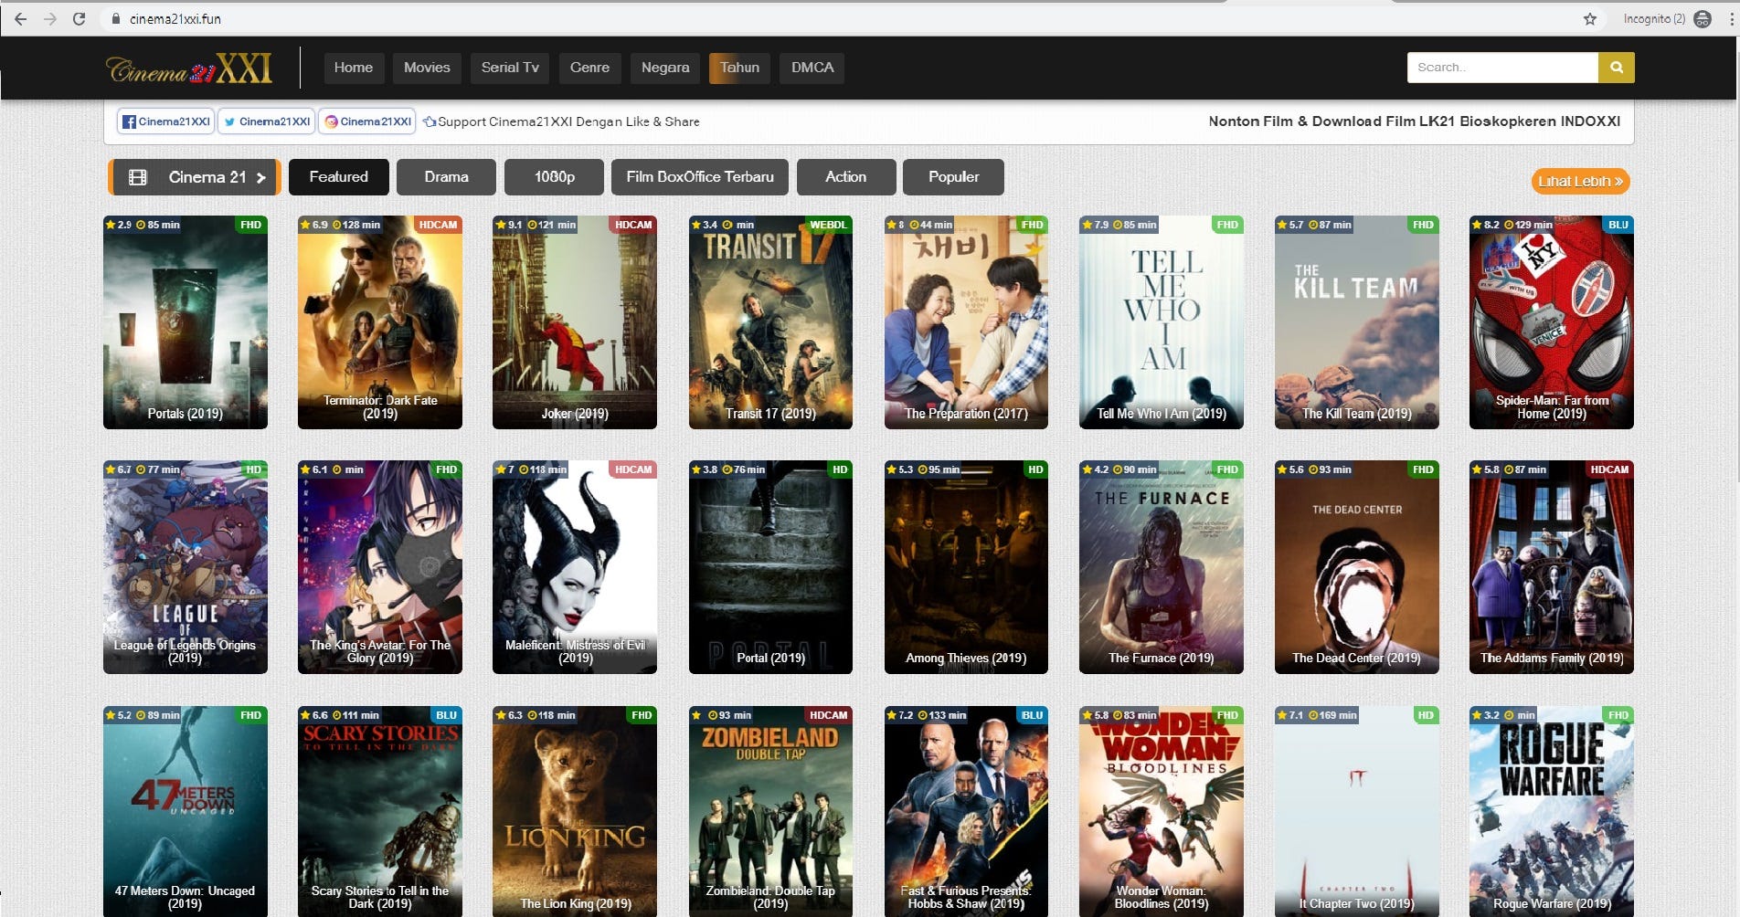The height and width of the screenshot is (917, 1740).
Task: Open The Furnace (2019) poster
Action: 1162,567
